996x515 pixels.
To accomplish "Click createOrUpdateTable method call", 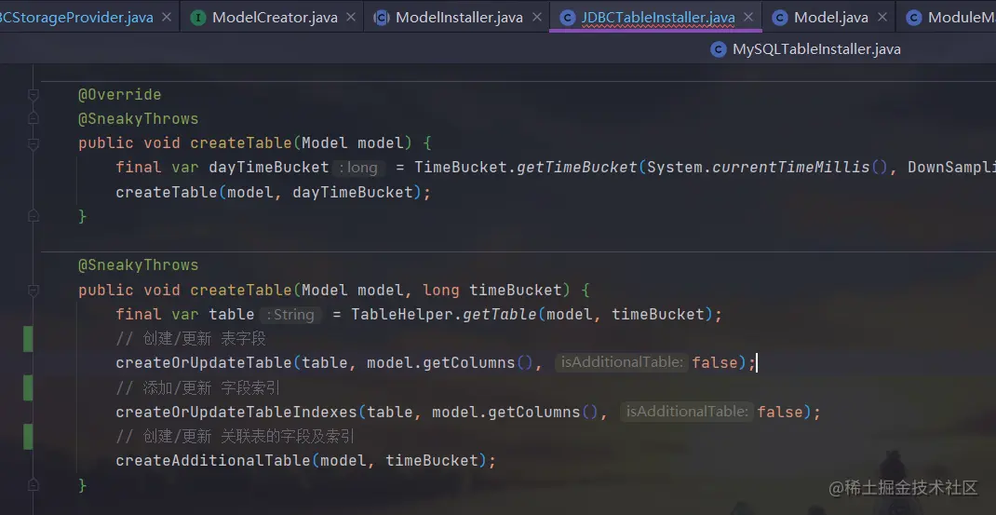I will click(204, 363).
